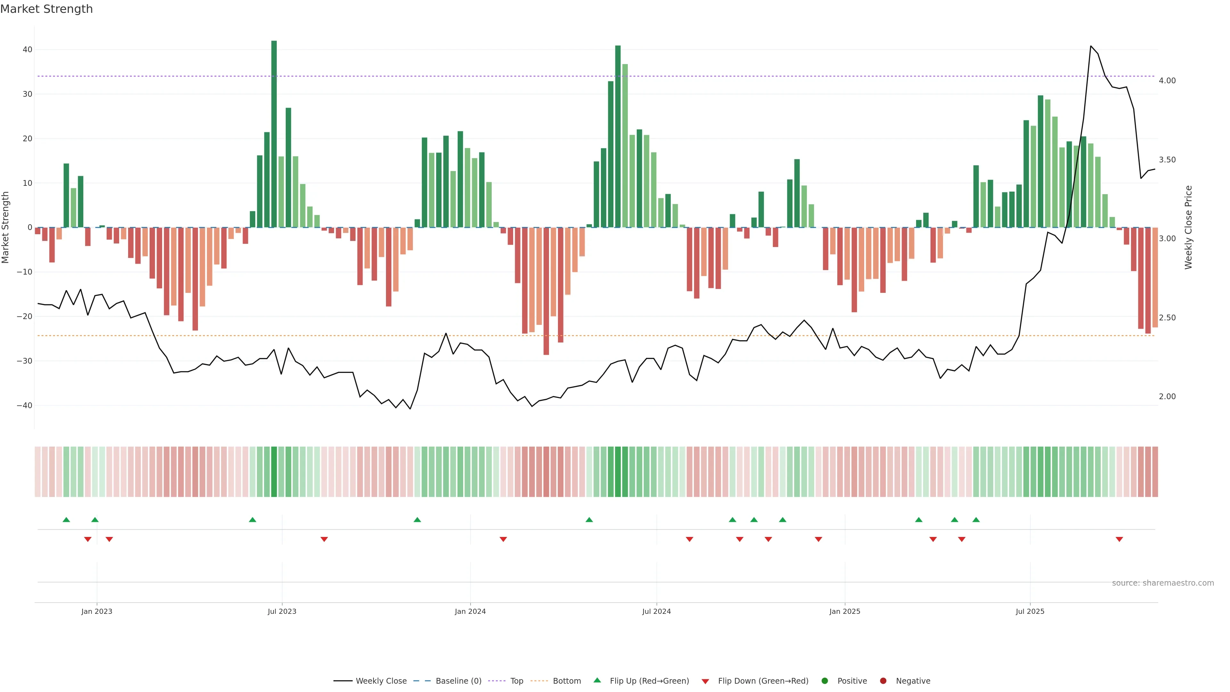1230x692 pixels.
Task: Click the tallest green bar near Jul 2023
Action: (x=274, y=134)
